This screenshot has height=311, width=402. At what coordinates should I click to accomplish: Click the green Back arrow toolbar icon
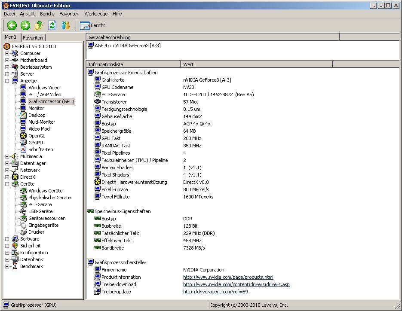(x=12, y=25)
